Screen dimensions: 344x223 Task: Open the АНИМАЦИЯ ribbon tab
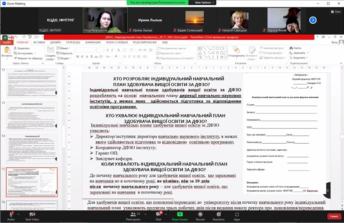click(93, 42)
